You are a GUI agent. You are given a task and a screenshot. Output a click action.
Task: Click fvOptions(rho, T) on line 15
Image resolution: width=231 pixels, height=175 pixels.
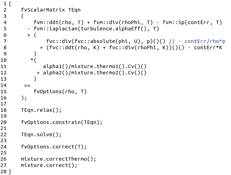60,92
